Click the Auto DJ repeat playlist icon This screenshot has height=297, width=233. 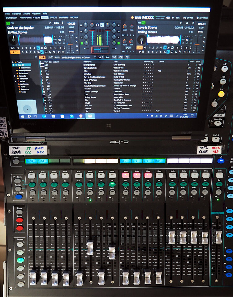pyautogui.click(x=127, y=57)
